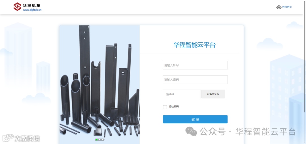306x144 pixels.
Task: Click the 华程机车 brand name text
Action: (32, 5)
